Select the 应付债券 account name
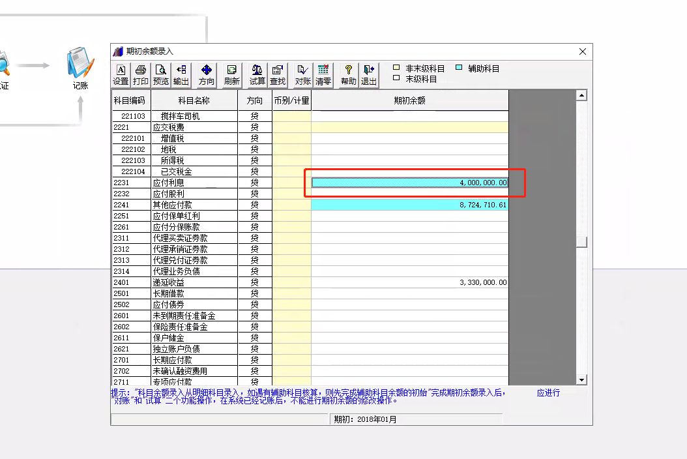This screenshot has width=687, height=459. coord(168,304)
